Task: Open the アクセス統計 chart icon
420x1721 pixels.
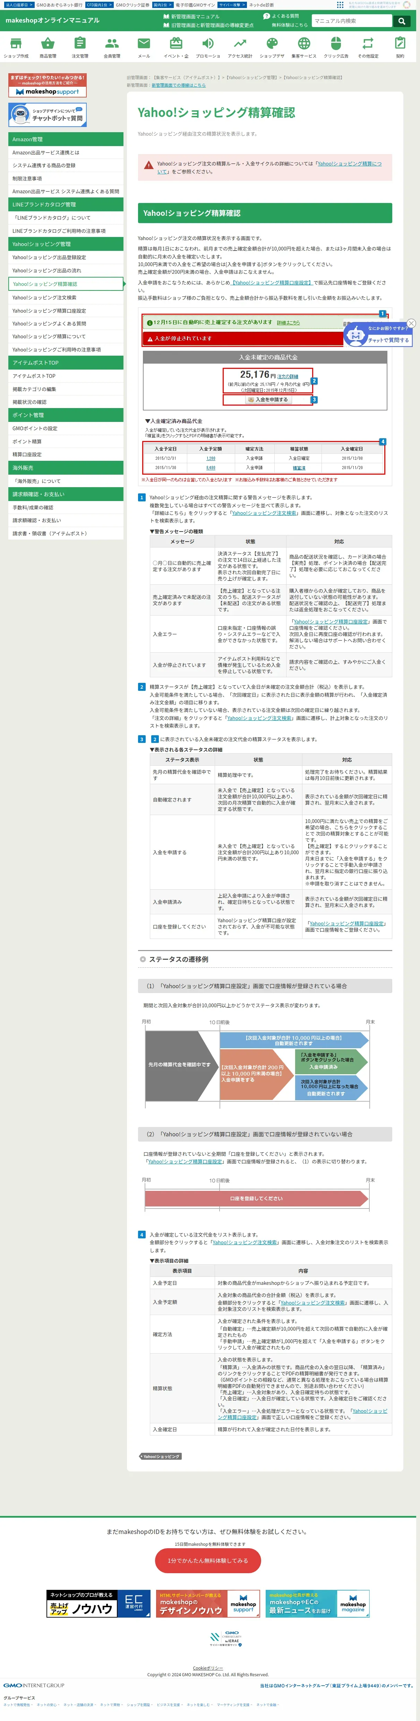Action: (x=240, y=47)
